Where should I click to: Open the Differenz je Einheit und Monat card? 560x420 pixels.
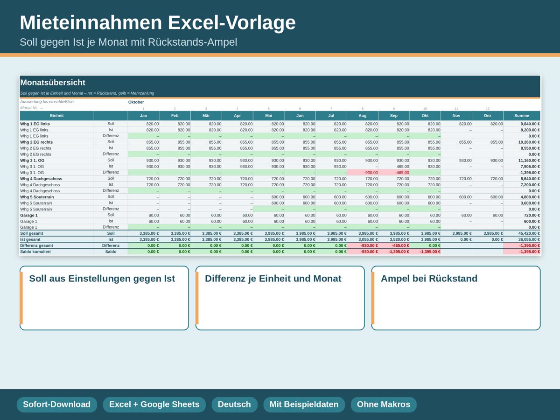[x=280, y=298]
